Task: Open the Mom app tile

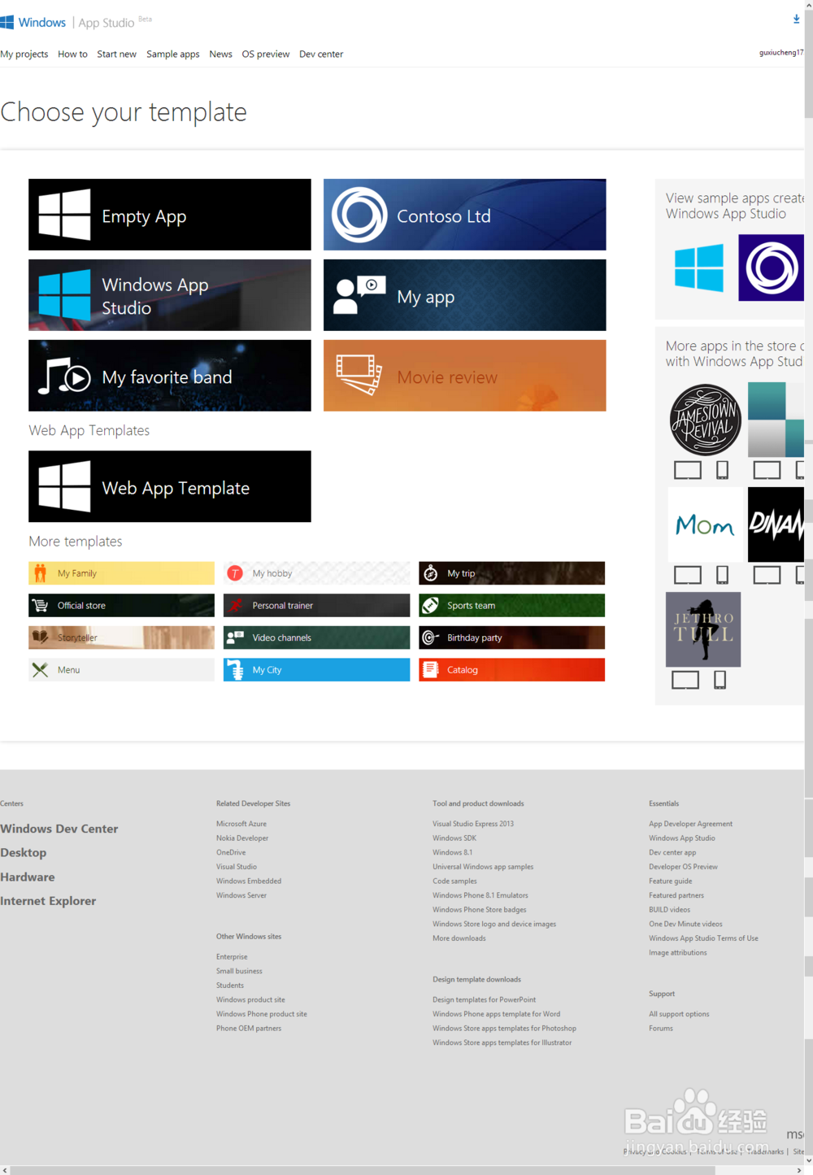Action: (705, 525)
